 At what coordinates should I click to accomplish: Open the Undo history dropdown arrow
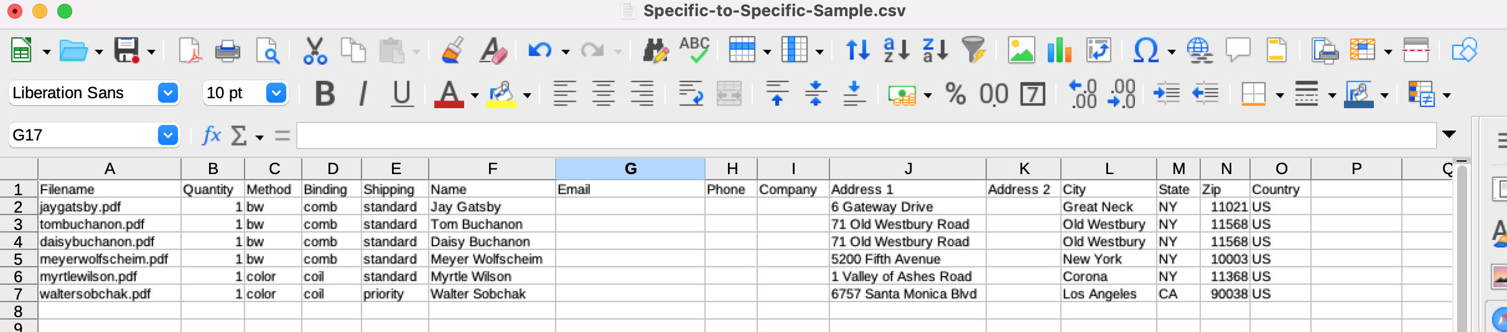565,52
